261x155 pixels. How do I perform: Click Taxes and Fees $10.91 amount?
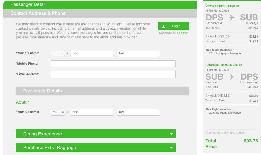point(254,101)
